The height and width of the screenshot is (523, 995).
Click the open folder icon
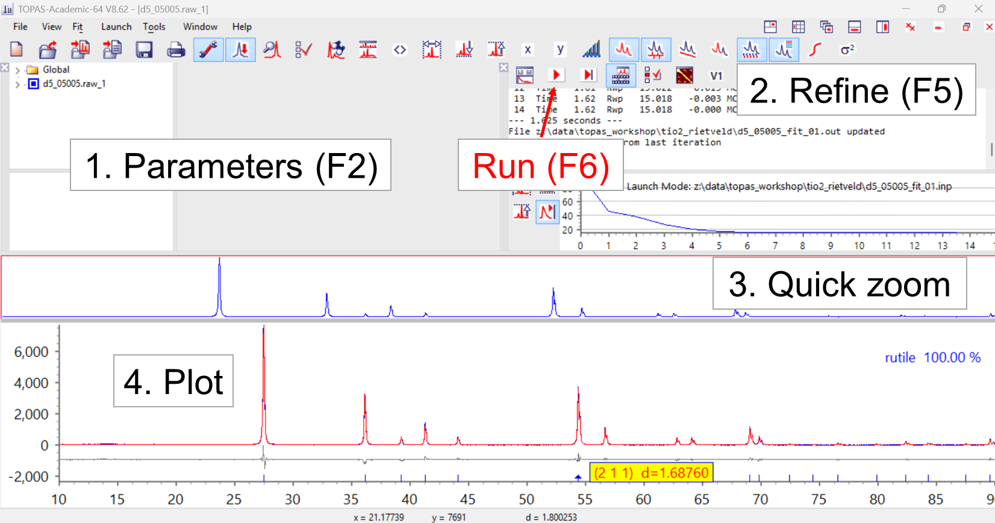48,49
